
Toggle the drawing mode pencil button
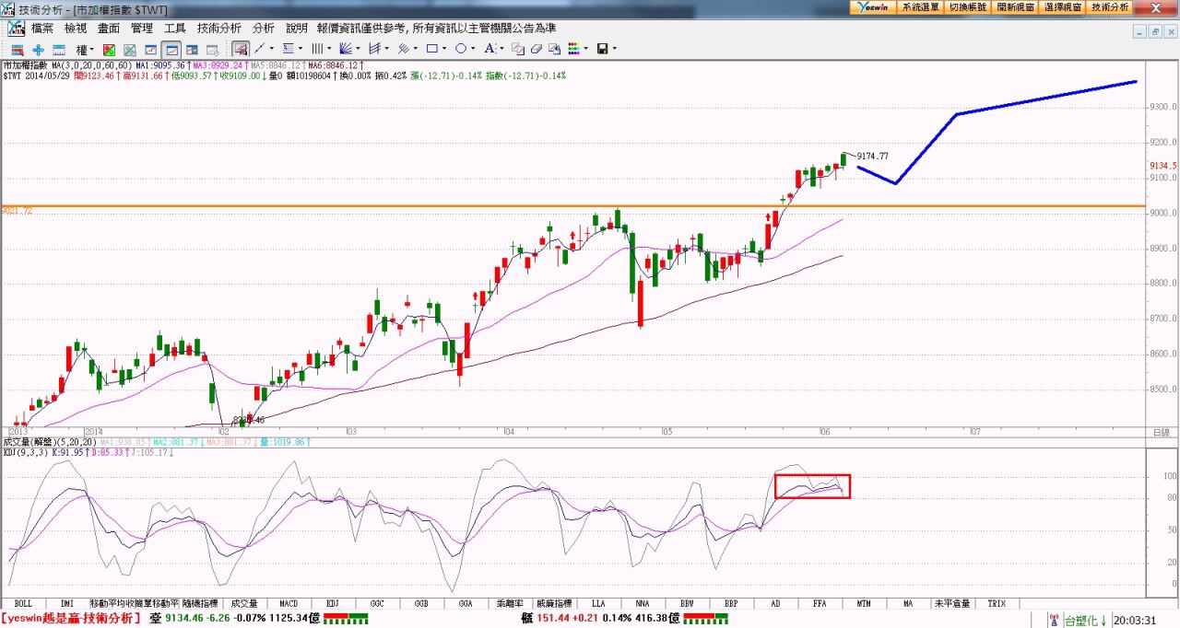point(240,49)
